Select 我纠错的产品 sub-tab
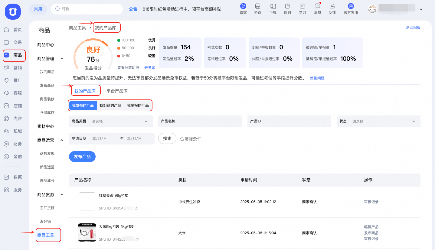 (110, 106)
